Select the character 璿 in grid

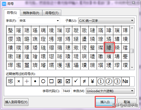(x=43, y=65)
